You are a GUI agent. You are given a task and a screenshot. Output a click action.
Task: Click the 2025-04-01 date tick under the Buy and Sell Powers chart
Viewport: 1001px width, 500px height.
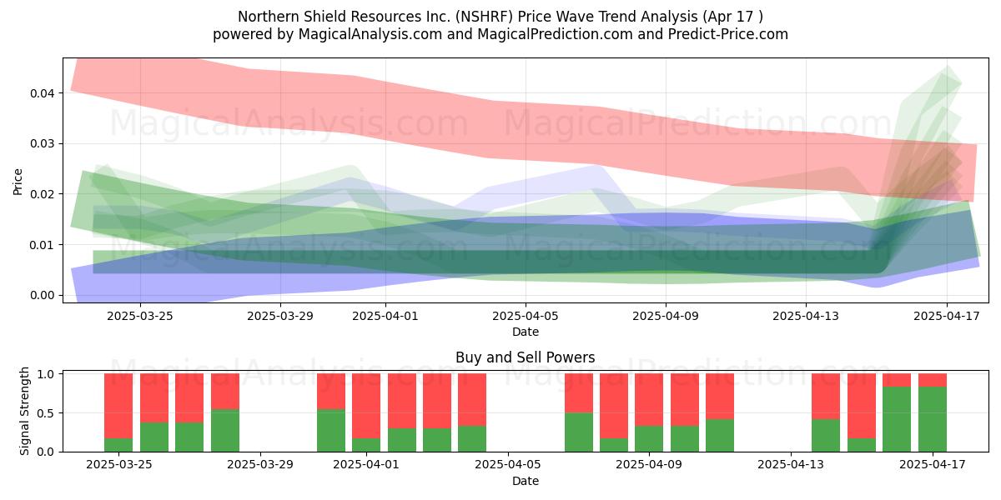[366, 465]
